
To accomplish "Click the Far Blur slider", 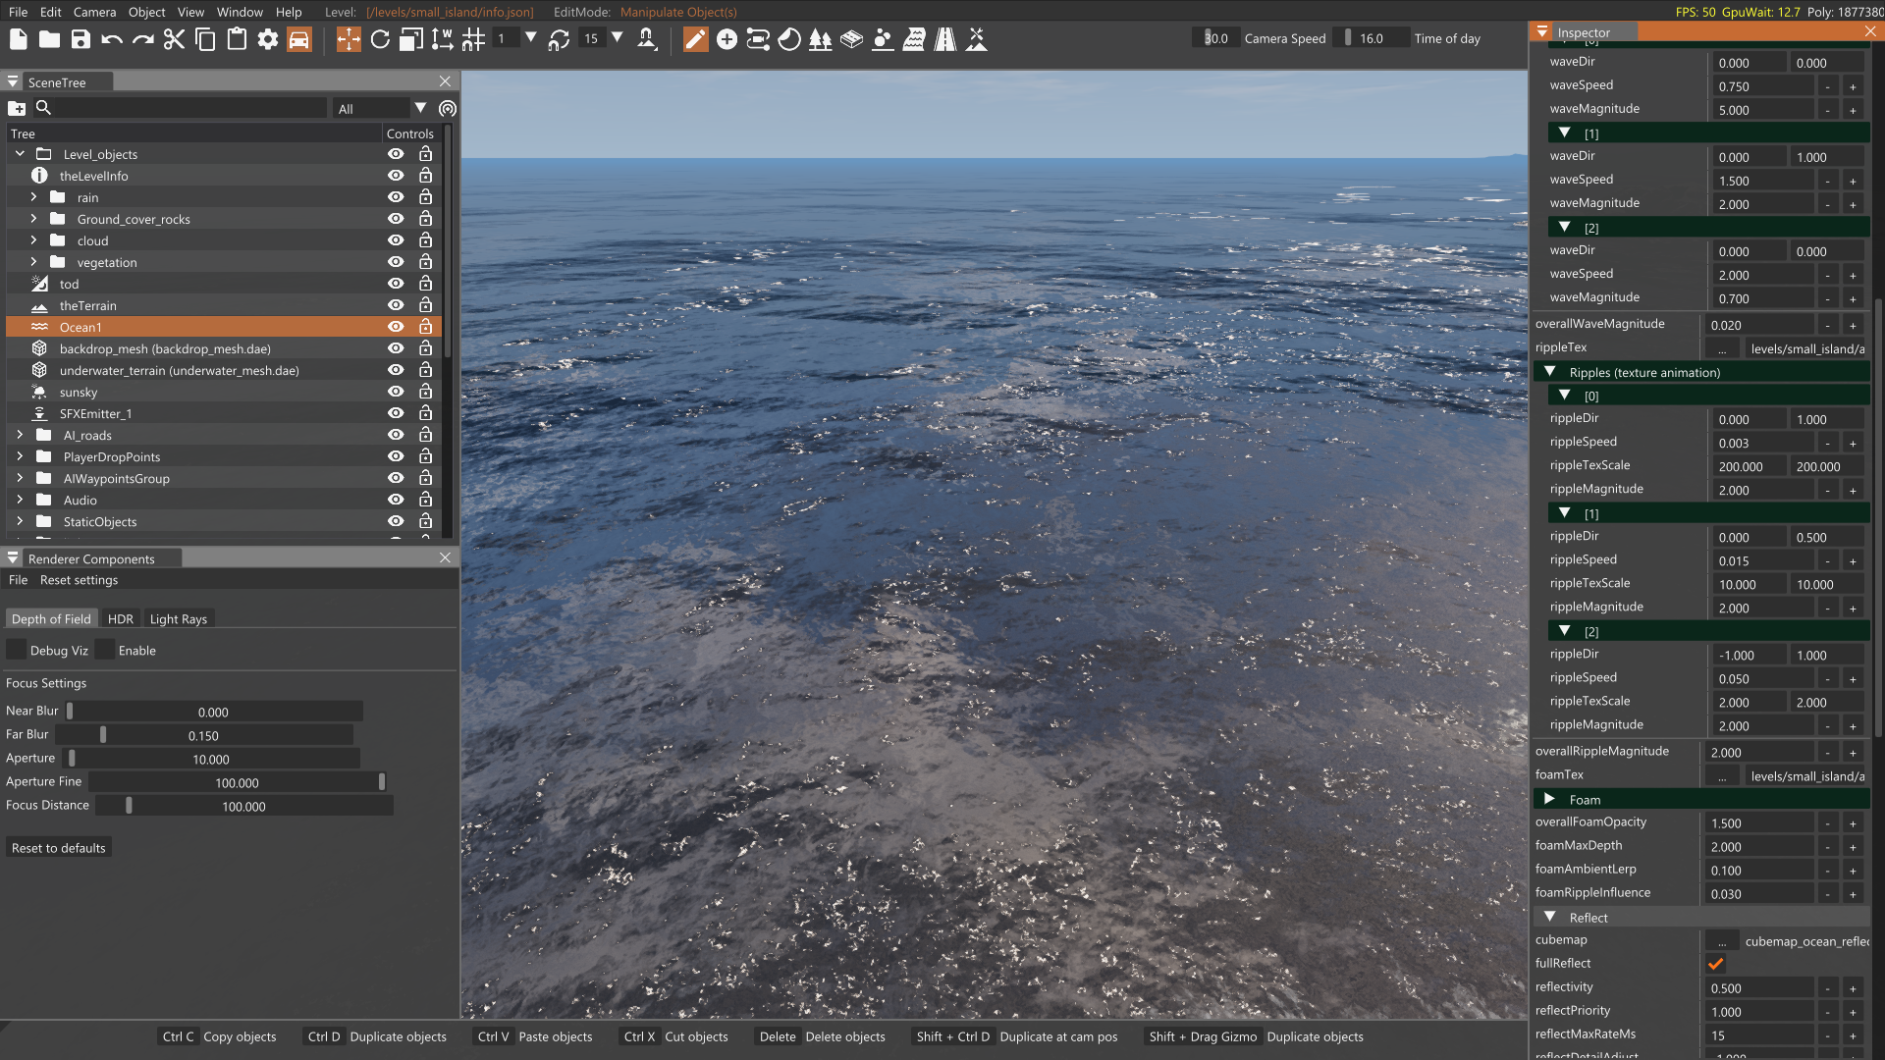I will pos(203,735).
